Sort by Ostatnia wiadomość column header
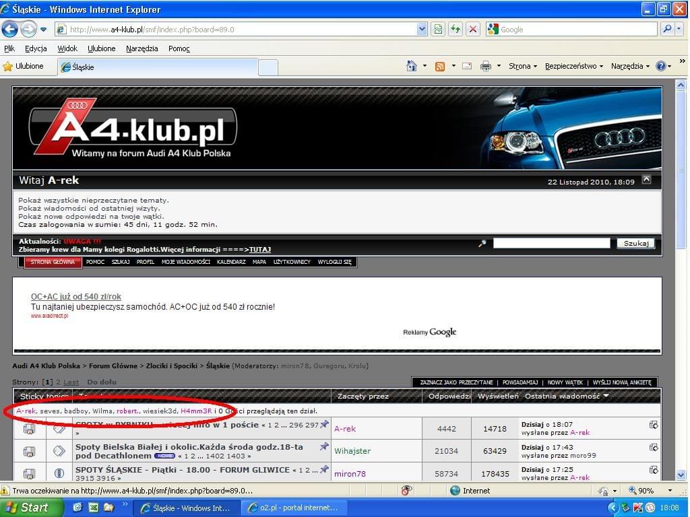The width and height of the screenshot is (690, 517). click(x=567, y=396)
